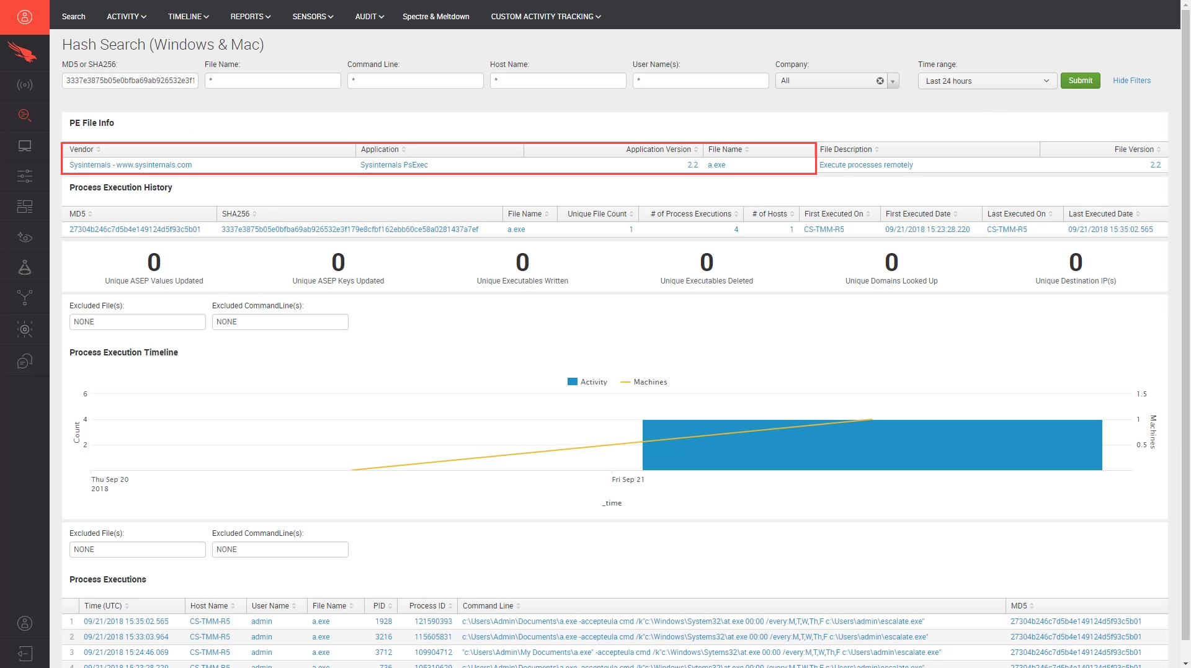Open the Activity radio-wave sidebar icon
Image resolution: width=1191 pixels, height=668 pixels.
coord(25,85)
